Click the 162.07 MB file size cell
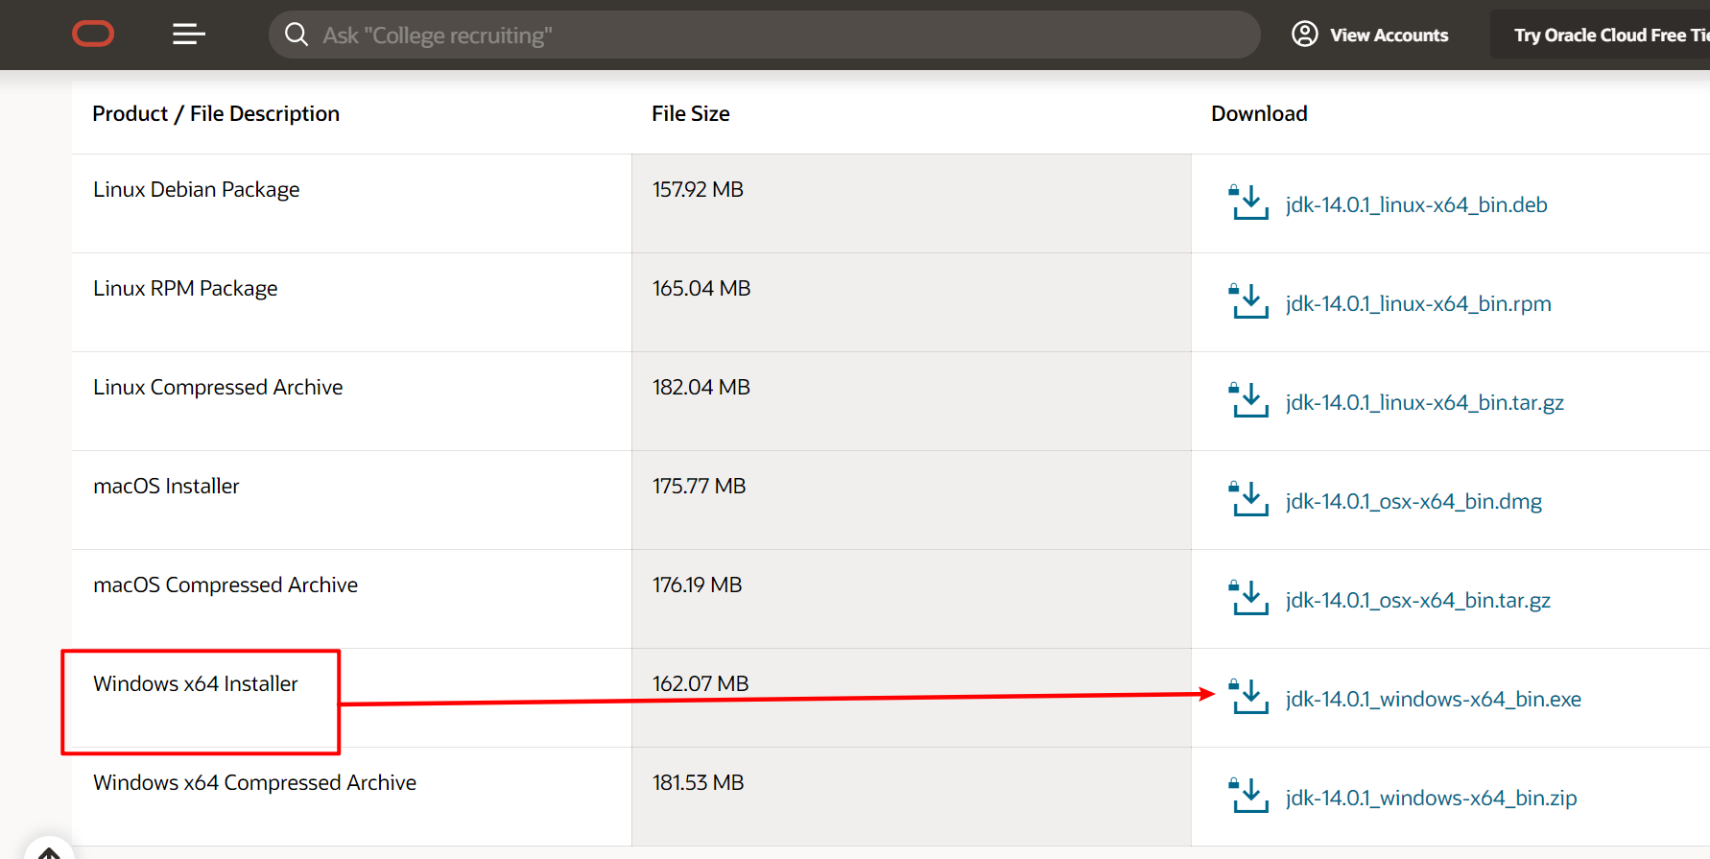 (x=911, y=698)
